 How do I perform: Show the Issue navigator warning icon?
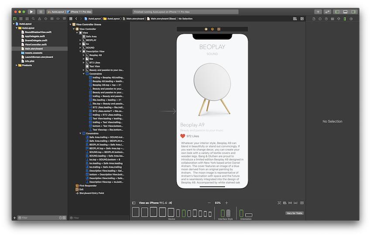coord(40,19)
